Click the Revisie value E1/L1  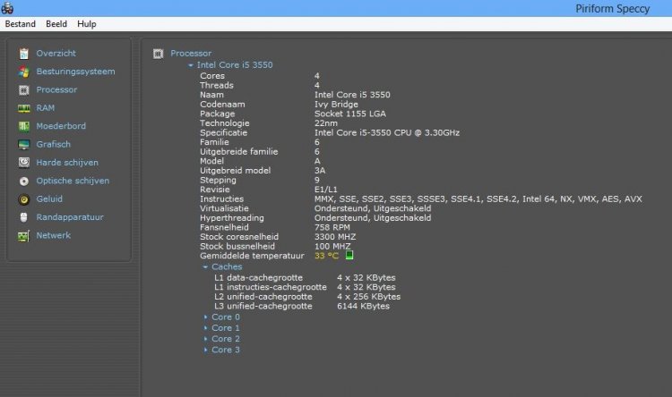325,190
